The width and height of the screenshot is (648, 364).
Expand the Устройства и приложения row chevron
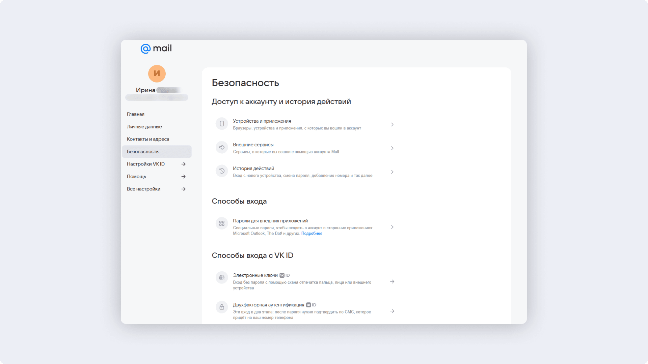click(392, 124)
